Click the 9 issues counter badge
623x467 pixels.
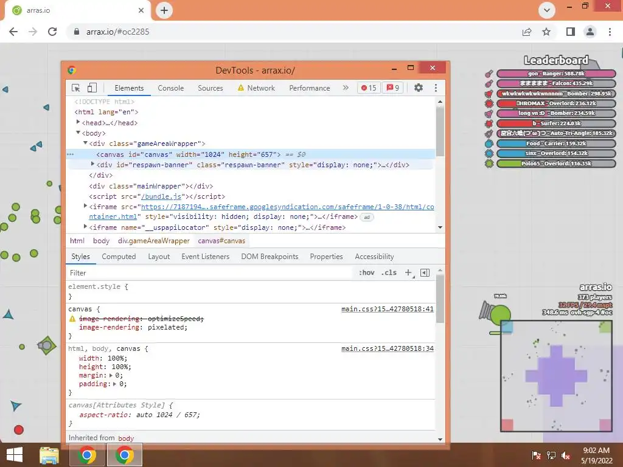(393, 88)
